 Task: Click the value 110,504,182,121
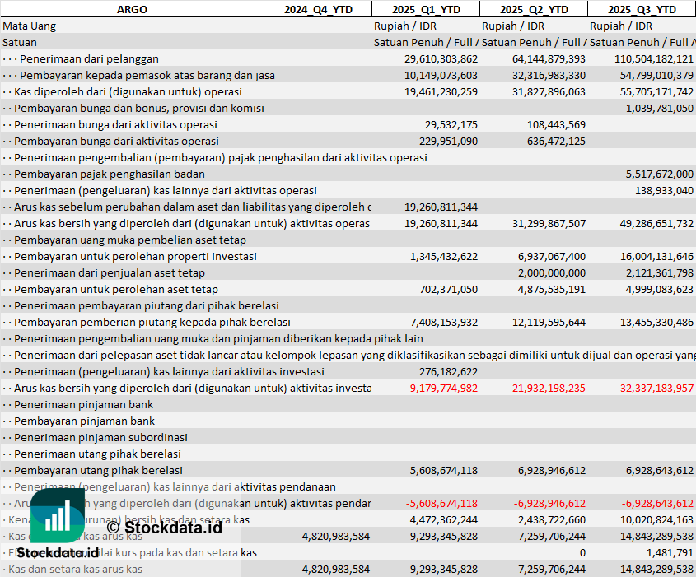click(654, 59)
